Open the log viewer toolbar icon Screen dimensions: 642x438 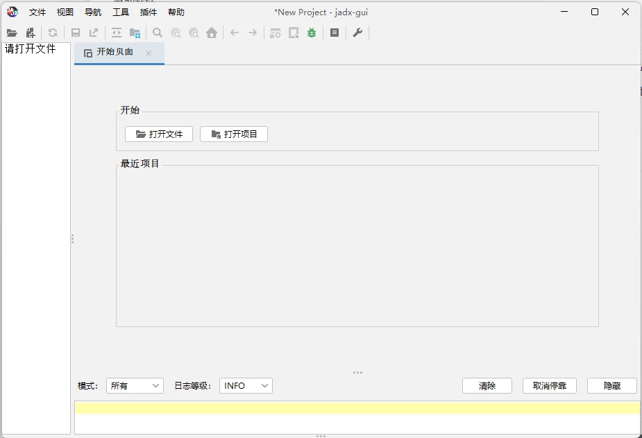click(335, 33)
